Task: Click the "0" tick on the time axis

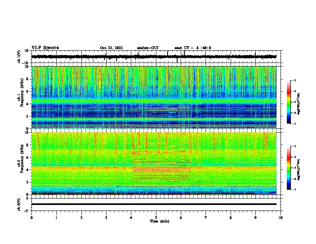Action: (32, 218)
